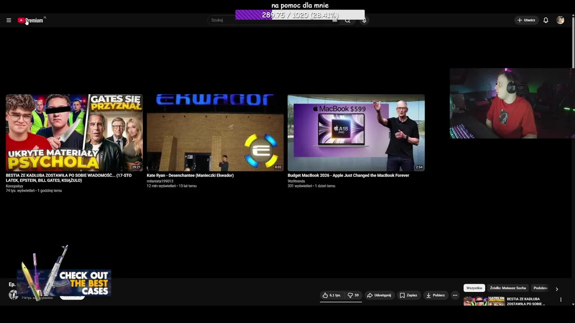Save video with the Zapisz button
This screenshot has height=323, width=575.
(408, 295)
